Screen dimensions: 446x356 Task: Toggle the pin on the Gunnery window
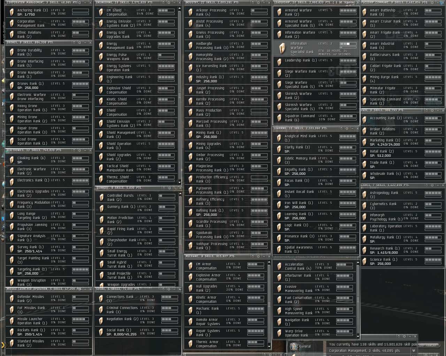tap(170, 188)
